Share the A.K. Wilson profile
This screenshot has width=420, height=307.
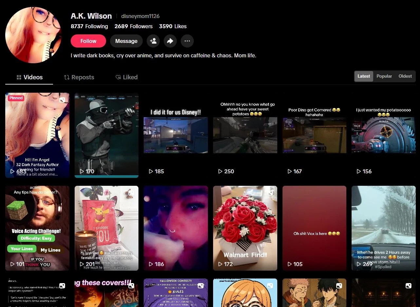170,41
